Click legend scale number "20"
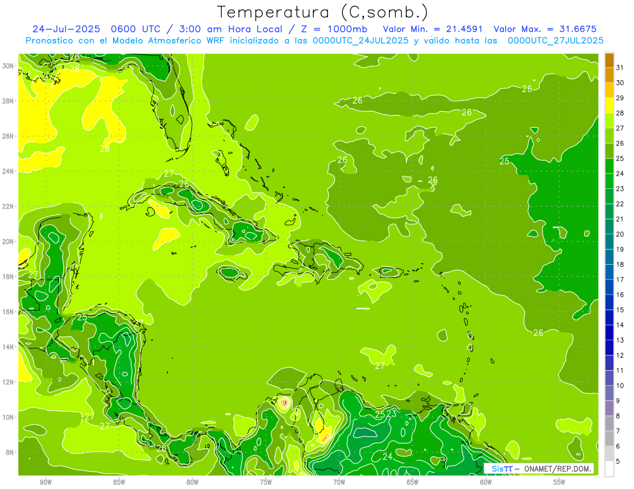634x489 pixels. tap(620, 234)
